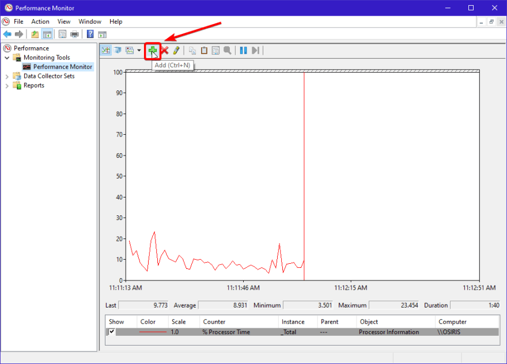Open the Action menu
507x364 pixels.
pos(40,22)
